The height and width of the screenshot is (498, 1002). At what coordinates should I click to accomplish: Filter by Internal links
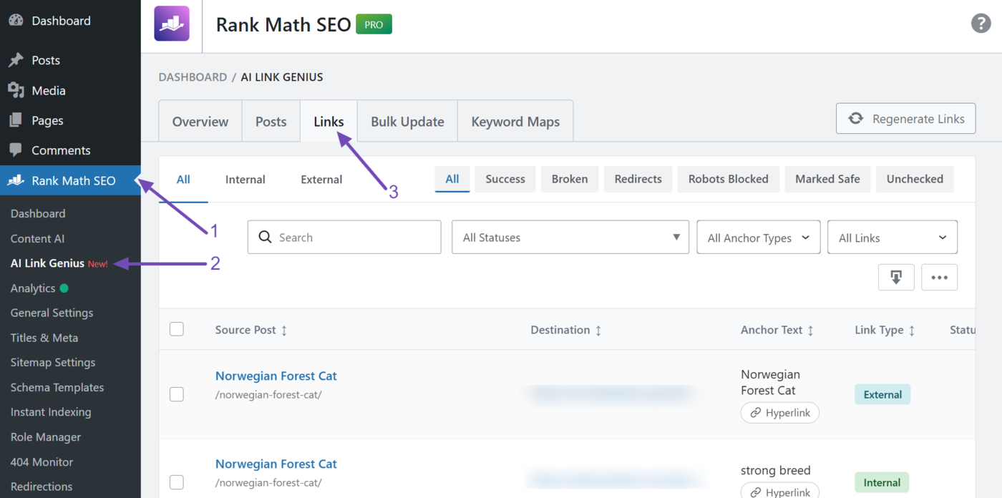[245, 179]
